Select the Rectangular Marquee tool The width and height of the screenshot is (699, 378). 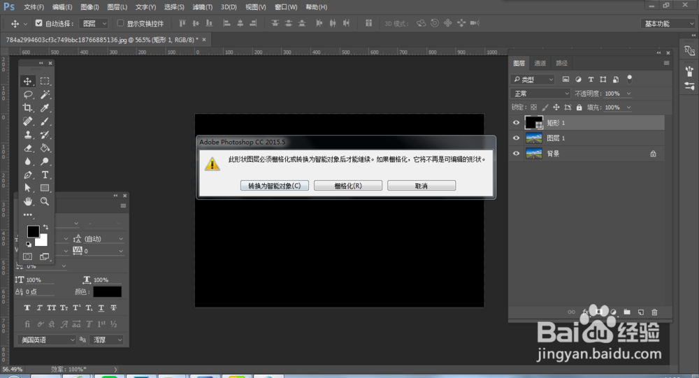click(x=45, y=81)
